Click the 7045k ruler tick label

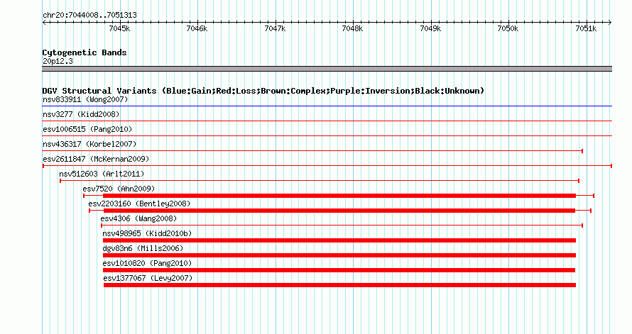coord(120,28)
